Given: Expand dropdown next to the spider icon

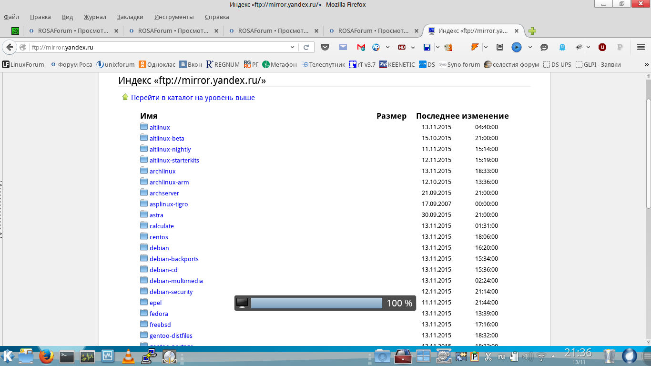Looking at the screenshot, I should coord(589,47).
